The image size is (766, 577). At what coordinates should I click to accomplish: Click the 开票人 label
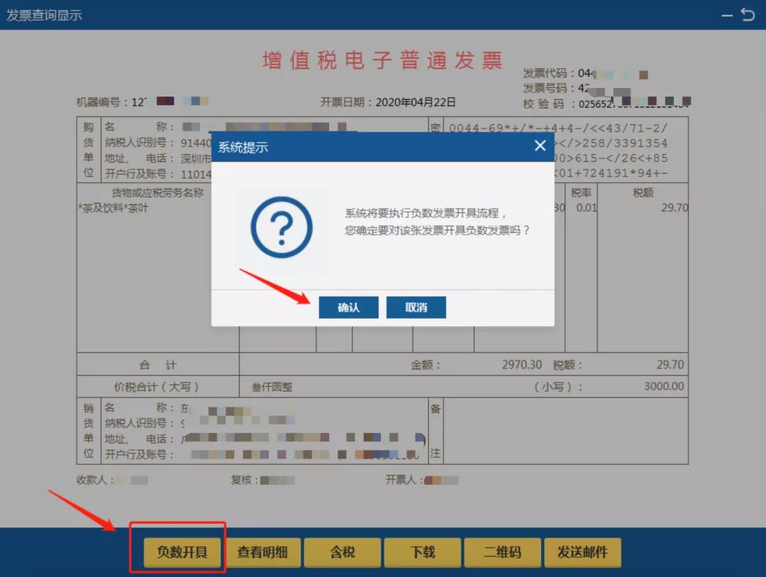click(401, 480)
